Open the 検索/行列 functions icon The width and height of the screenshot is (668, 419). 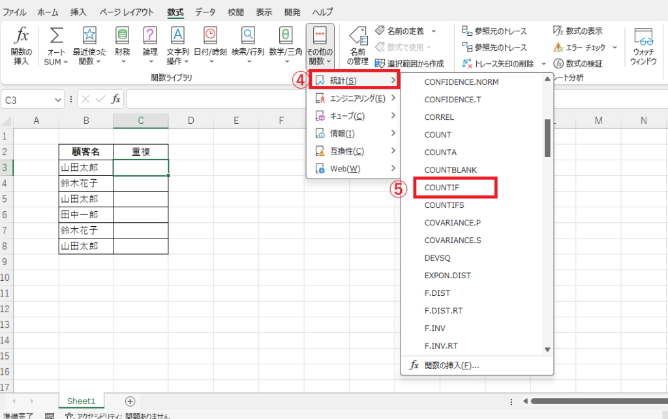248,36
